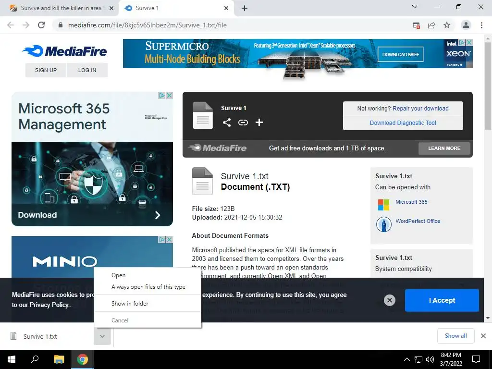Open the notification center icon
492x369 pixels.
pyautogui.click(x=476, y=359)
